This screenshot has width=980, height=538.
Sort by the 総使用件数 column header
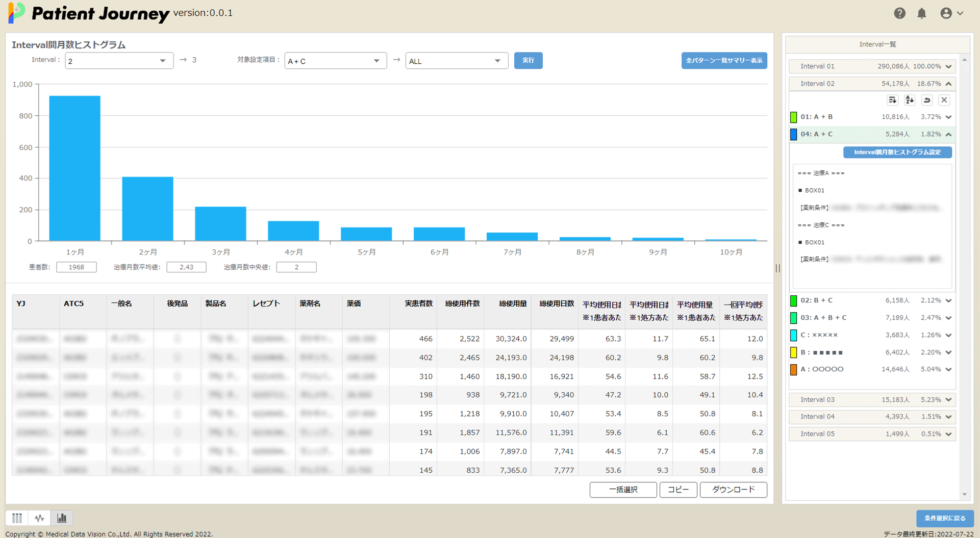pyautogui.click(x=460, y=311)
